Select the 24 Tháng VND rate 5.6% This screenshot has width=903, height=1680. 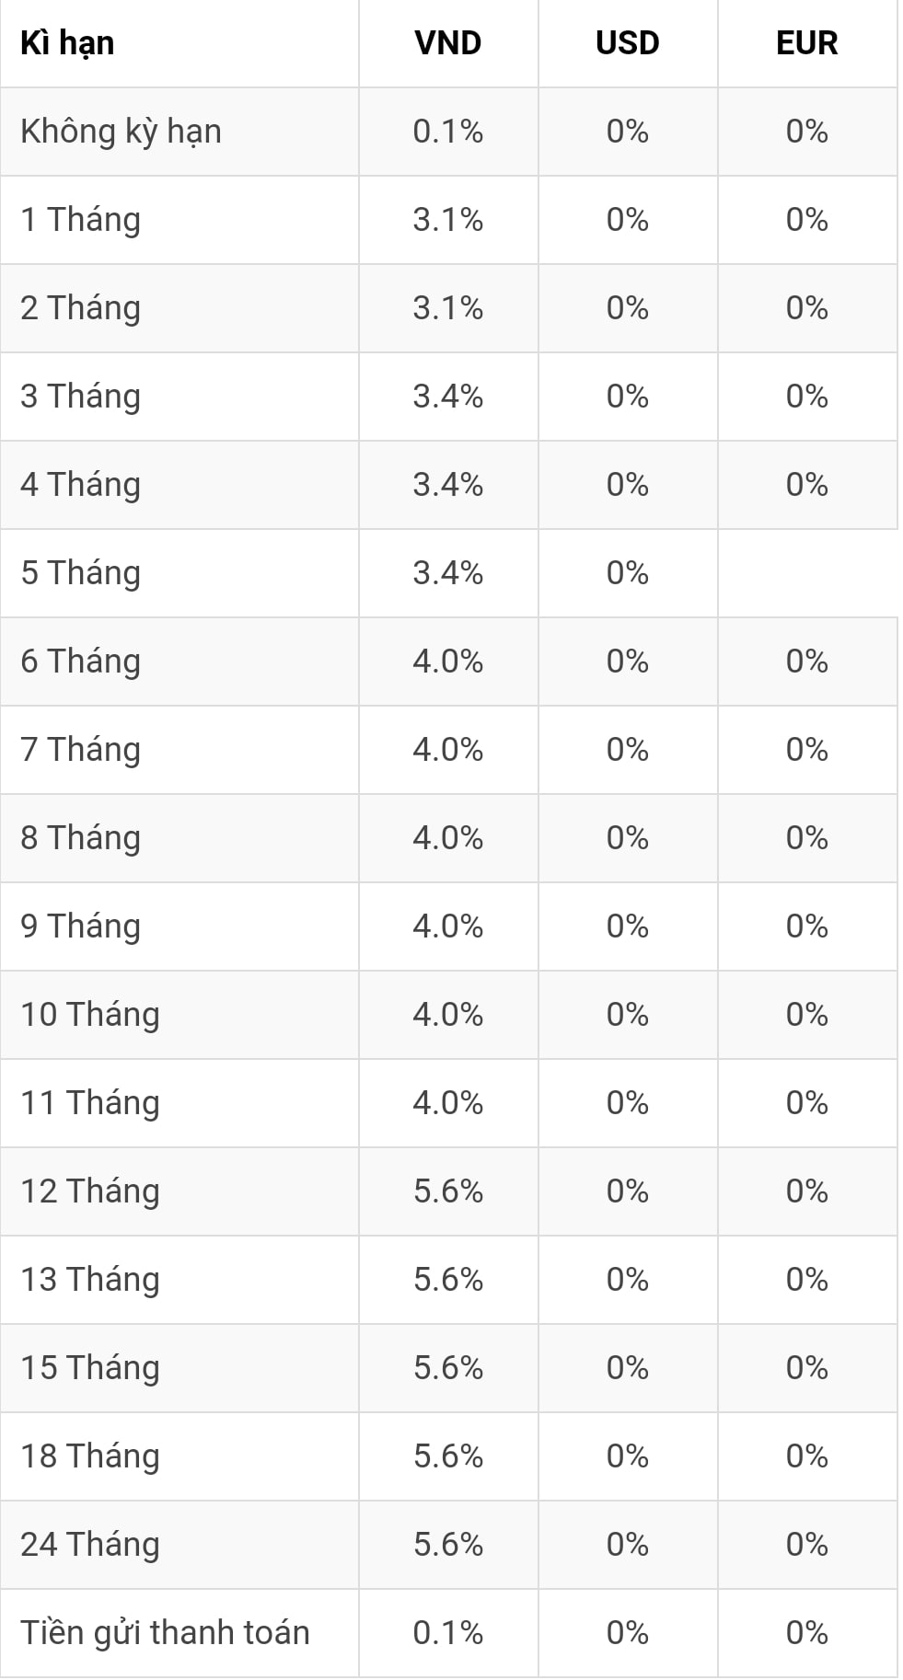(x=448, y=1545)
